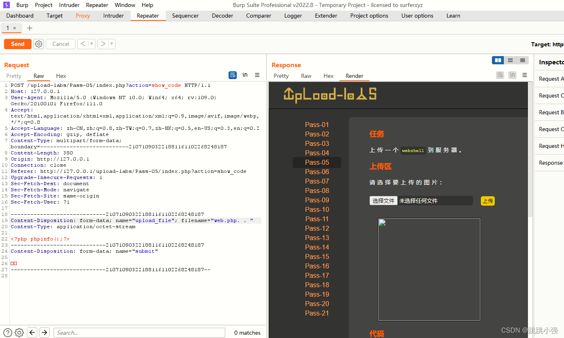Go forward to next request arrow
This screenshot has height=338, width=564.
(x=103, y=44)
